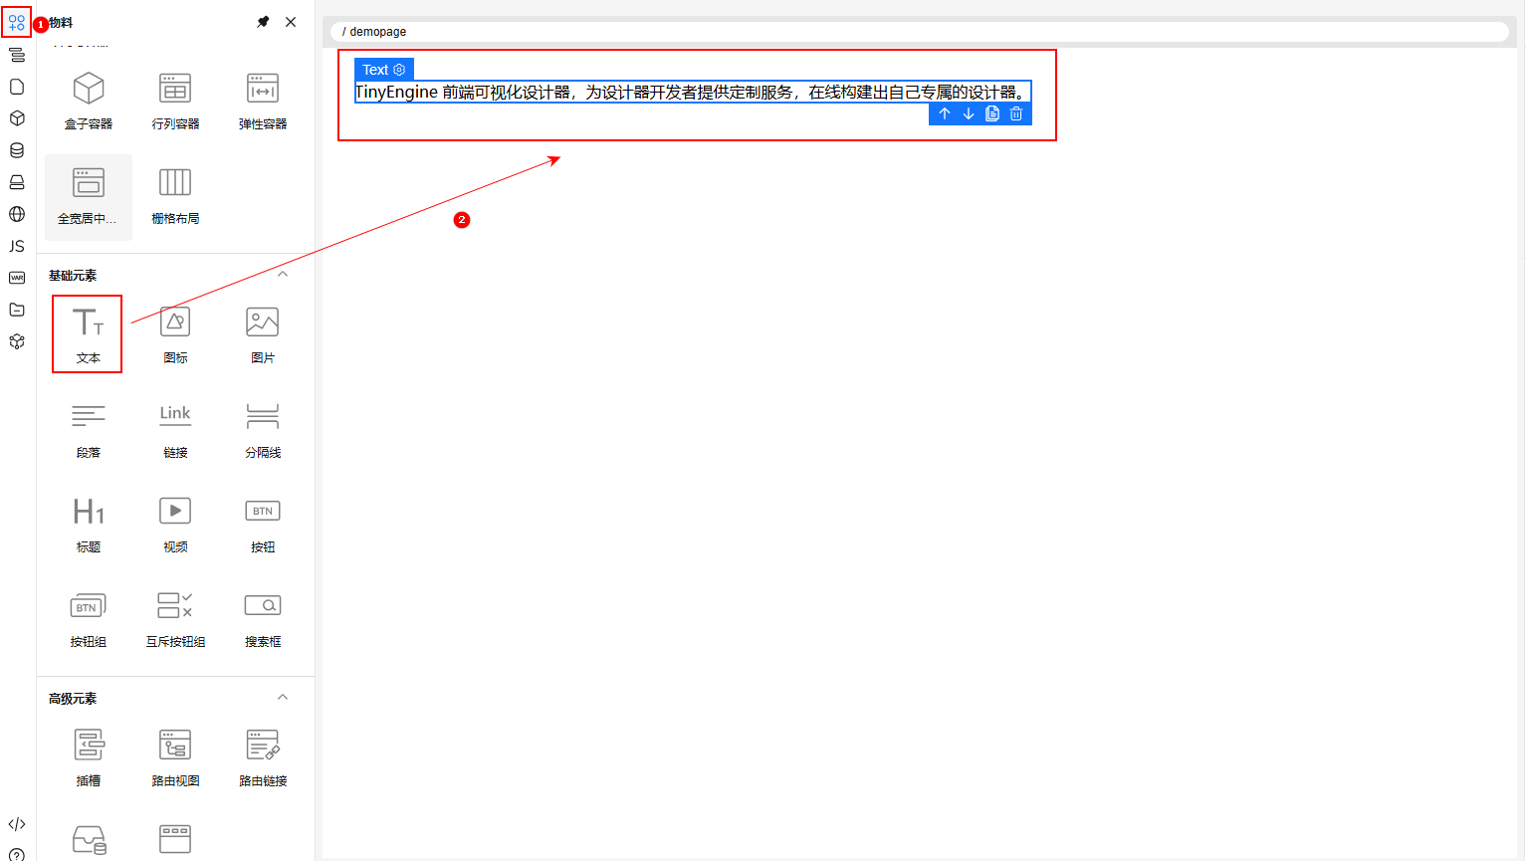
Task: Pin the 物料 materials panel
Action: pyautogui.click(x=263, y=22)
